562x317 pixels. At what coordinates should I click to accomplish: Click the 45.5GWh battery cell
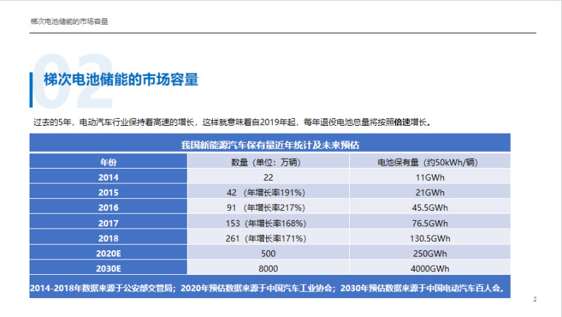[430, 207]
